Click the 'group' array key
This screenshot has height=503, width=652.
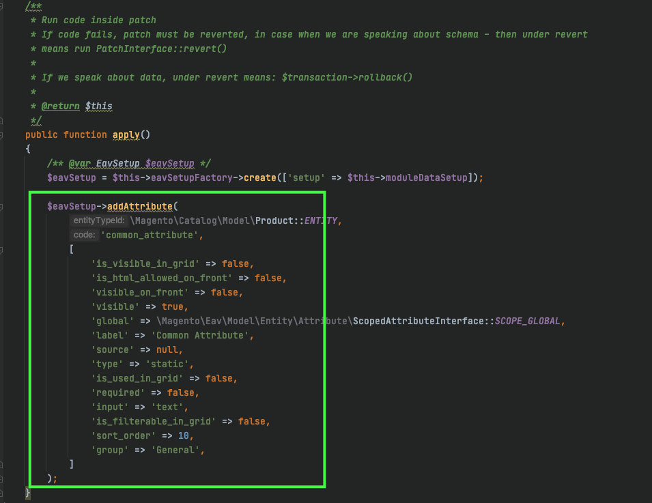pyautogui.click(x=110, y=450)
